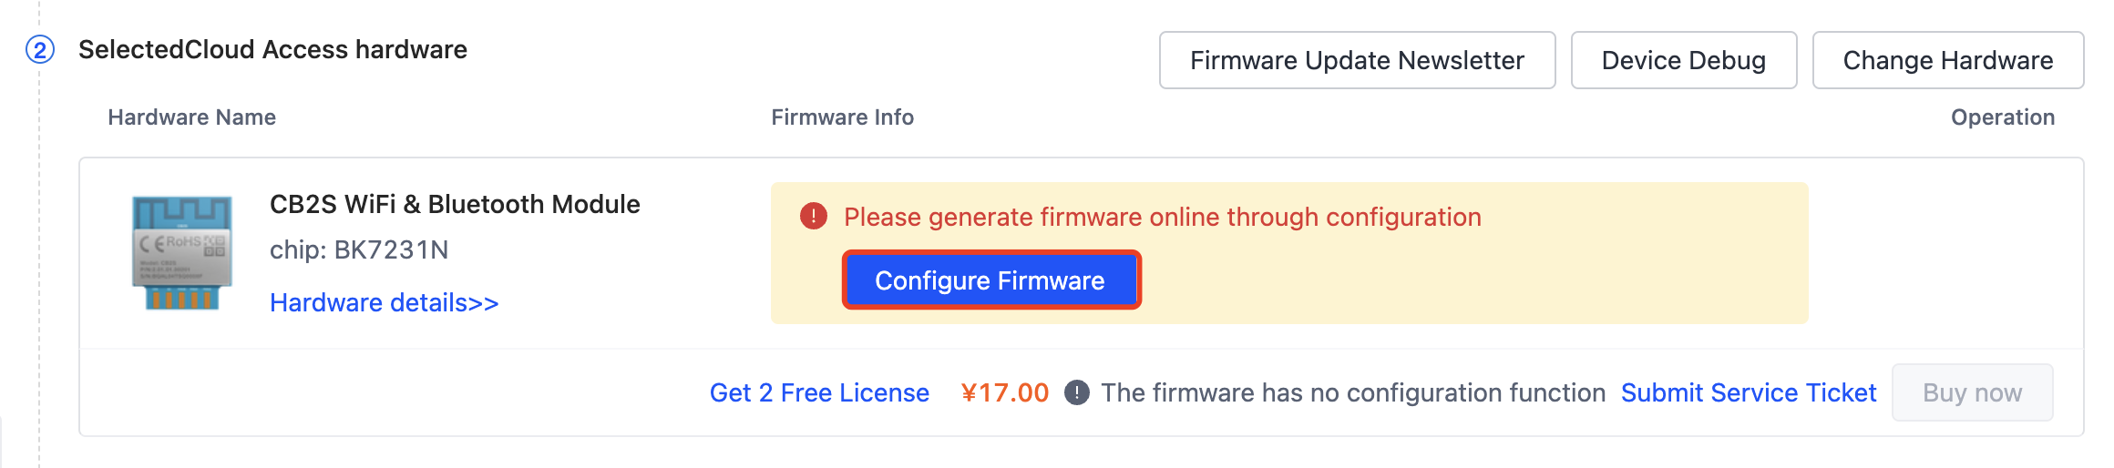Select Change Hardware
Screen dimensions: 2114x468
click(1948, 60)
